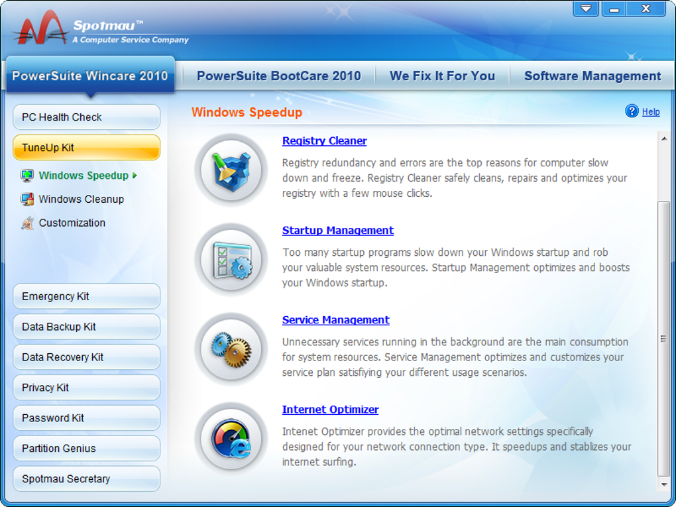Open the Data Recovery Kit section

pos(87,357)
